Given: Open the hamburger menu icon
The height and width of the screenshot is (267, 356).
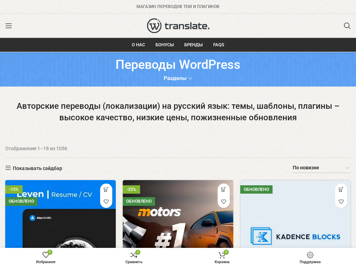Looking at the screenshot, I should tap(9, 26).
